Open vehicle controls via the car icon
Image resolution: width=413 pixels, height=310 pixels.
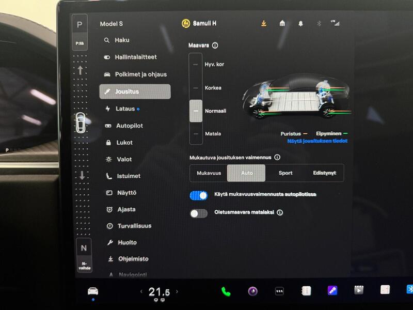pos(93,291)
